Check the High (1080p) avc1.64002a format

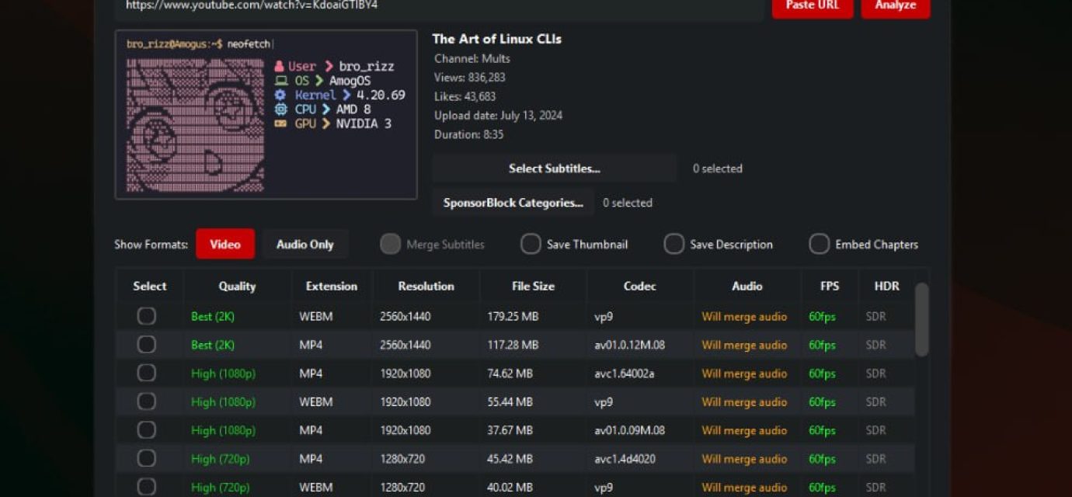coord(146,374)
